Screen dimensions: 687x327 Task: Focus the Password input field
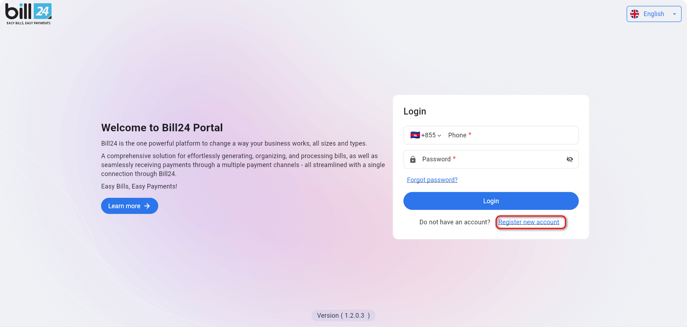pyautogui.click(x=490, y=159)
